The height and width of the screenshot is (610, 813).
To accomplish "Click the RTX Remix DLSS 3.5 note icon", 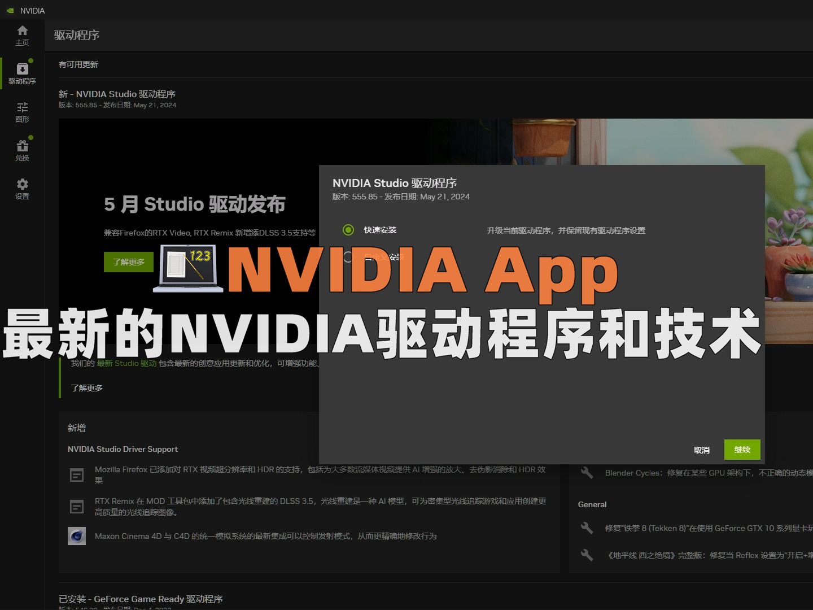I will [x=77, y=507].
